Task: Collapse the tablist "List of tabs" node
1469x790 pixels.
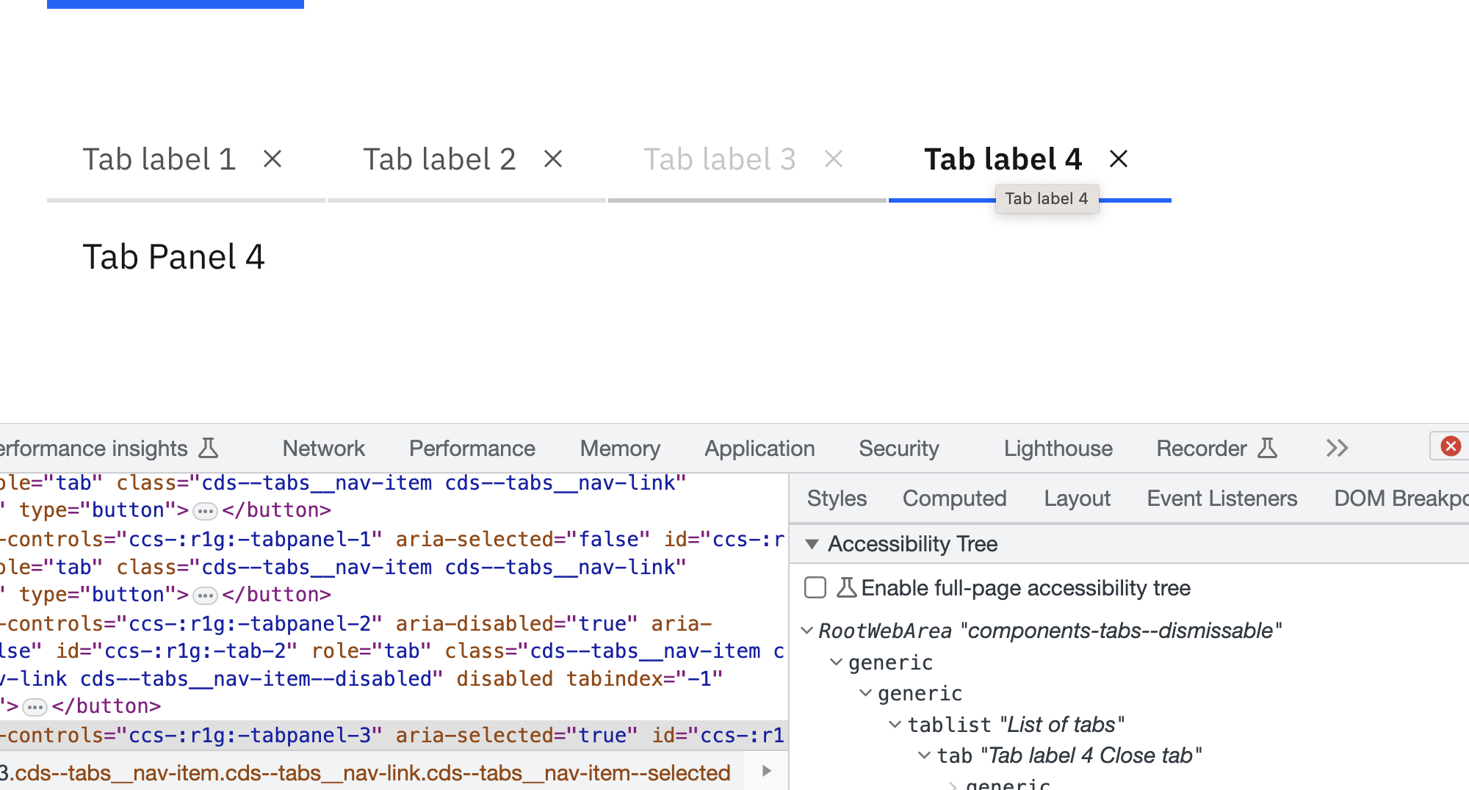Action: click(x=895, y=725)
